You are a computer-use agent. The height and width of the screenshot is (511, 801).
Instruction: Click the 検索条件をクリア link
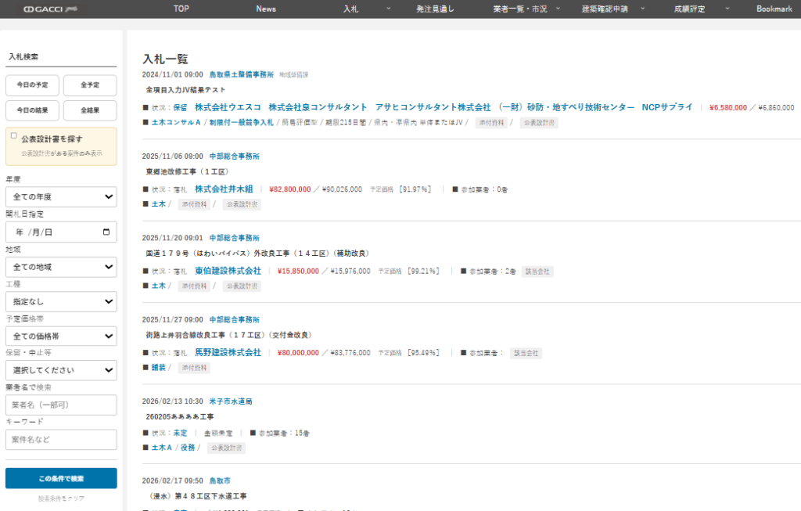(x=61, y=498)
